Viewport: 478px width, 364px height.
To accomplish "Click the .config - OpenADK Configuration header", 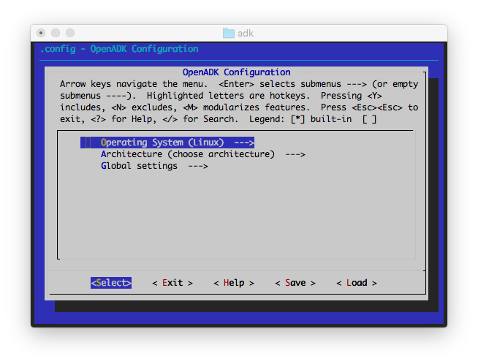I will pos(118,49).
